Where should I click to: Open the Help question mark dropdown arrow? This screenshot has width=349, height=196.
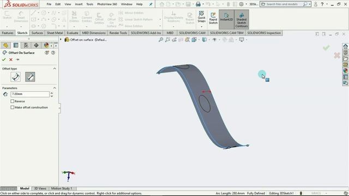pos(327,4)
